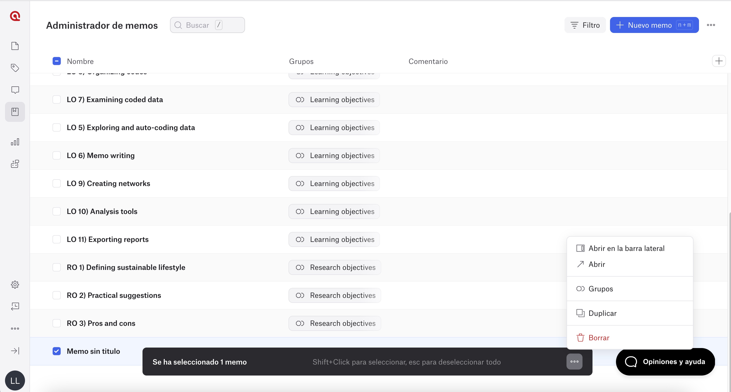Toggle the select-all header checkbox
Screen dimensions: 731x392
57,61
